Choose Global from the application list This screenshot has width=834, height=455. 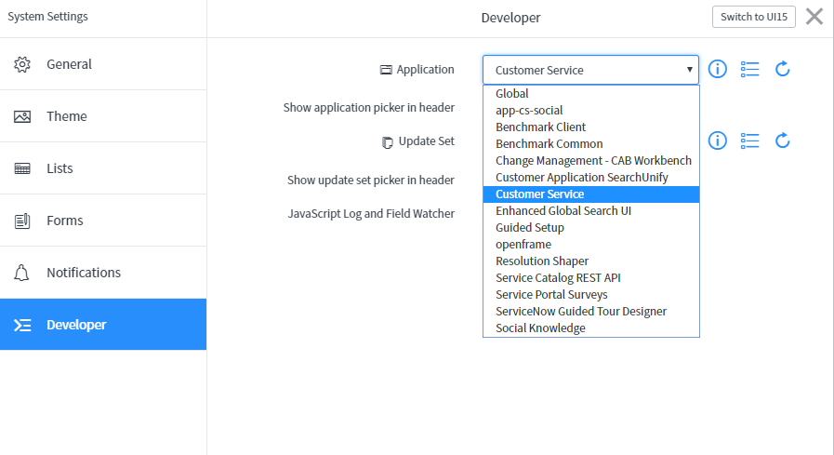[512, 94]
